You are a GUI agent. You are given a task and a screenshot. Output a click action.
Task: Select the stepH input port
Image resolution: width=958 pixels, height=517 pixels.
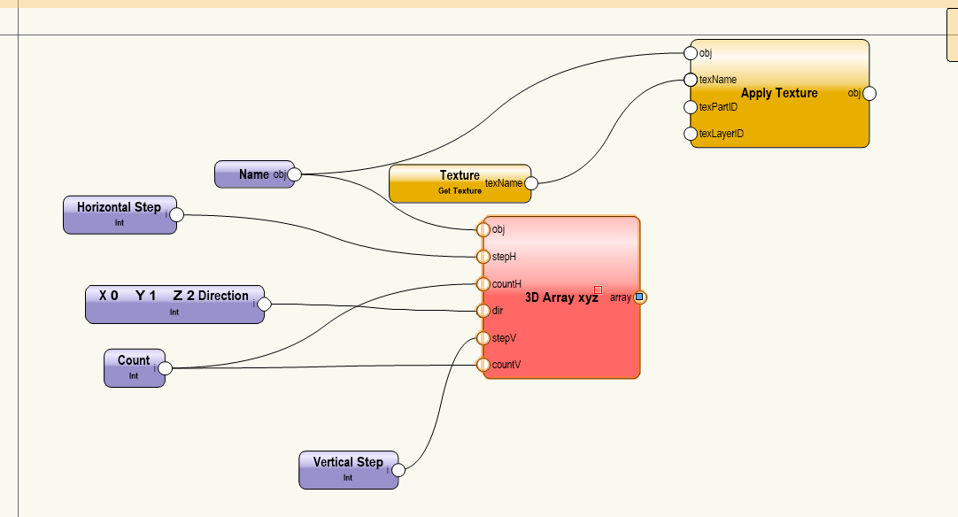[483, 257]
